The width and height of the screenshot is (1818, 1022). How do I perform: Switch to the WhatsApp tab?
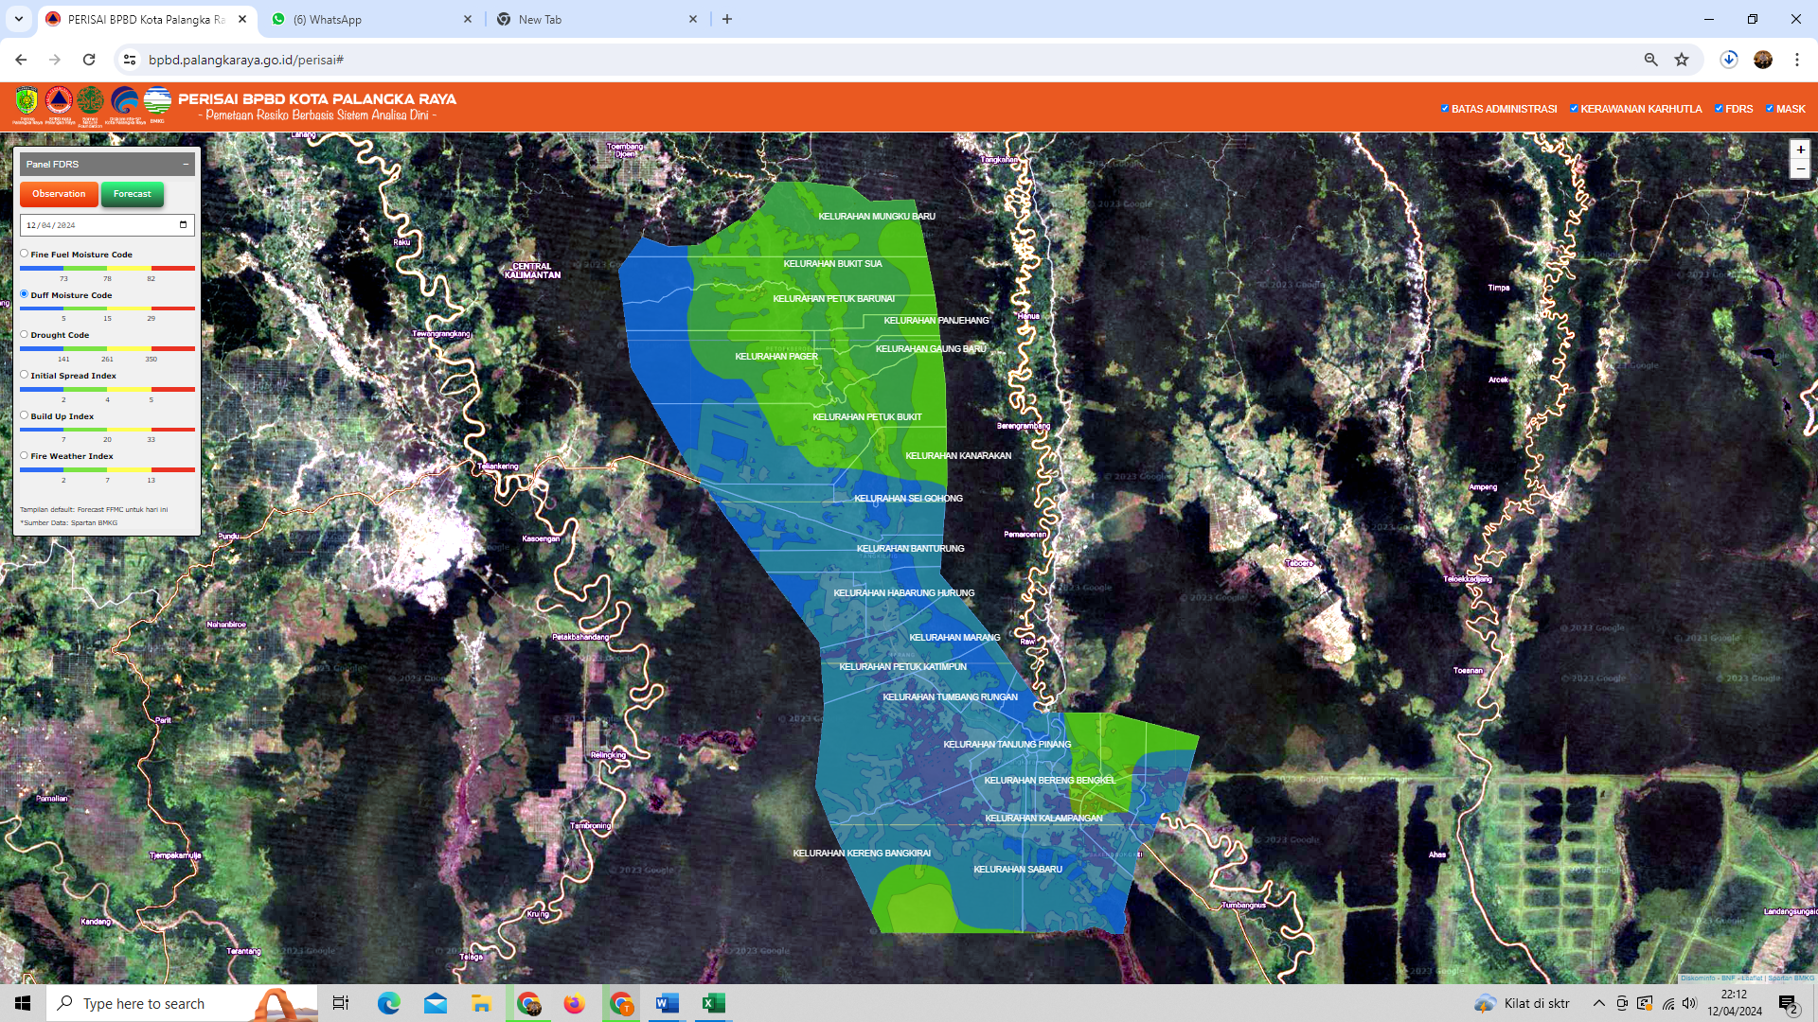click(372, 19)
